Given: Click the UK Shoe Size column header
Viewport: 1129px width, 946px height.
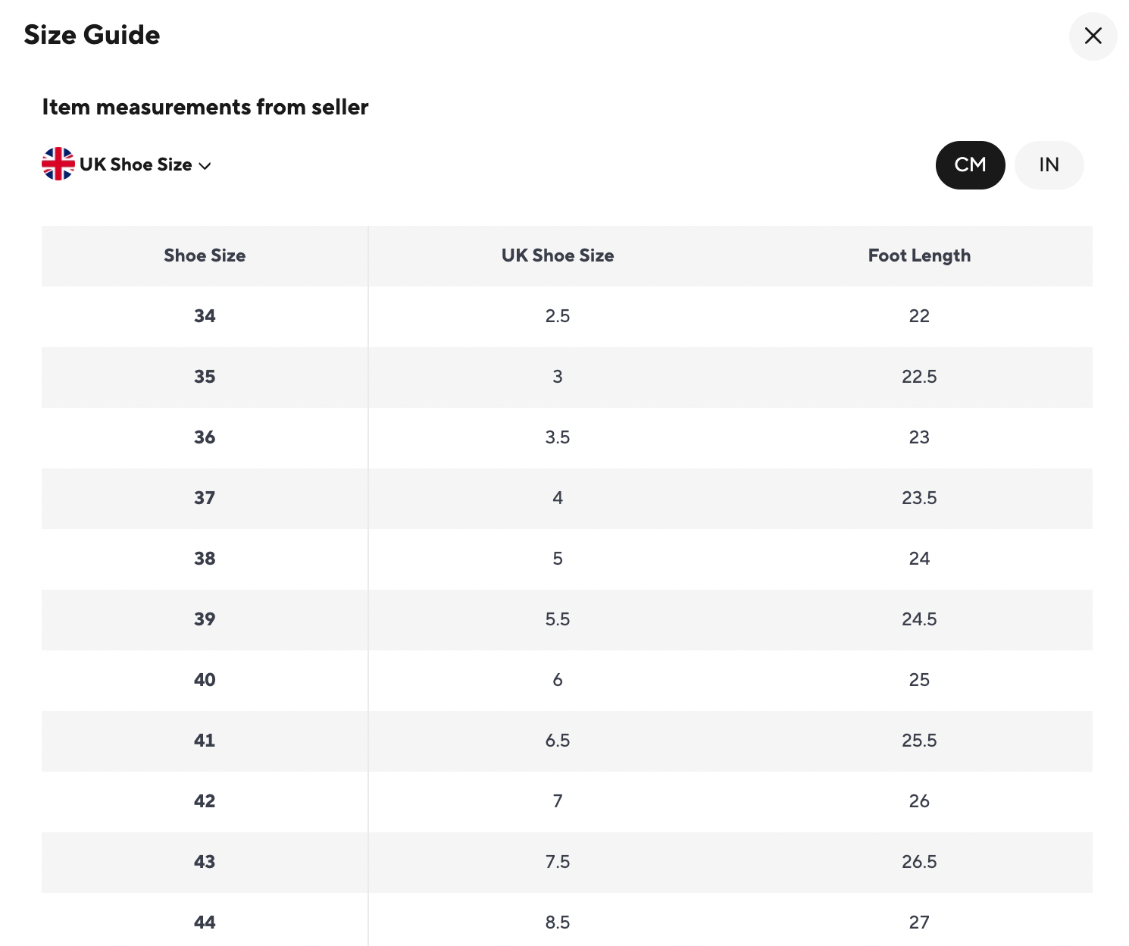Looking at the screenshot, I should pos(558,255).
